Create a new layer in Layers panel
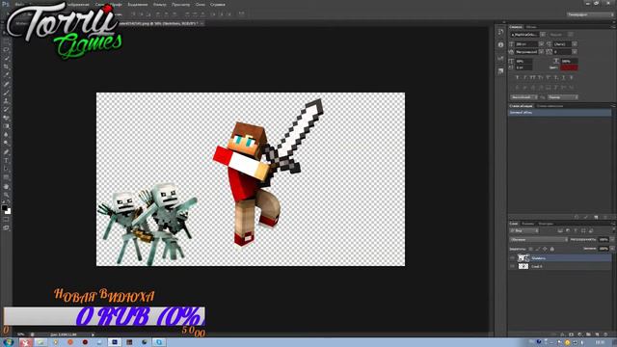 click(597, 334)
